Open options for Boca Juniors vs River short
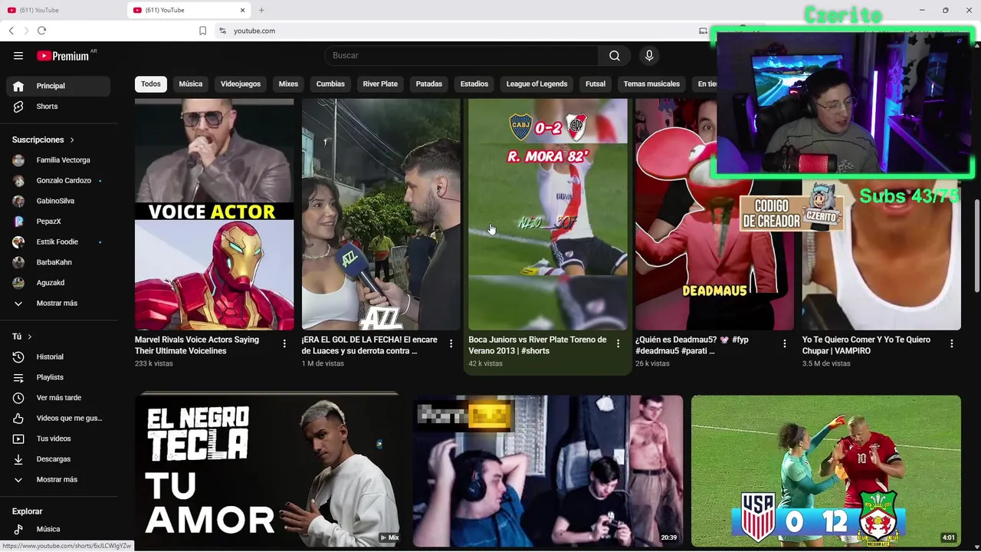 click(x=618, y=343)
